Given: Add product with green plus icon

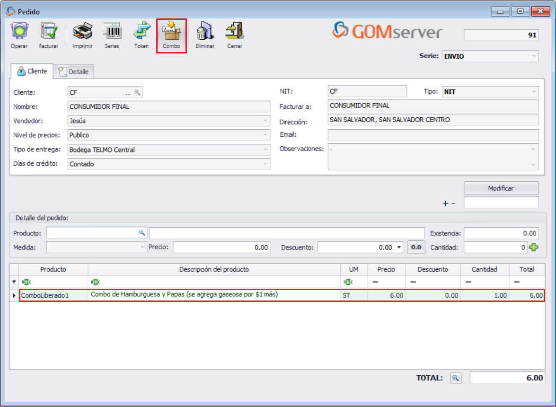Looking at the screenshot, I should pos(534,247).
